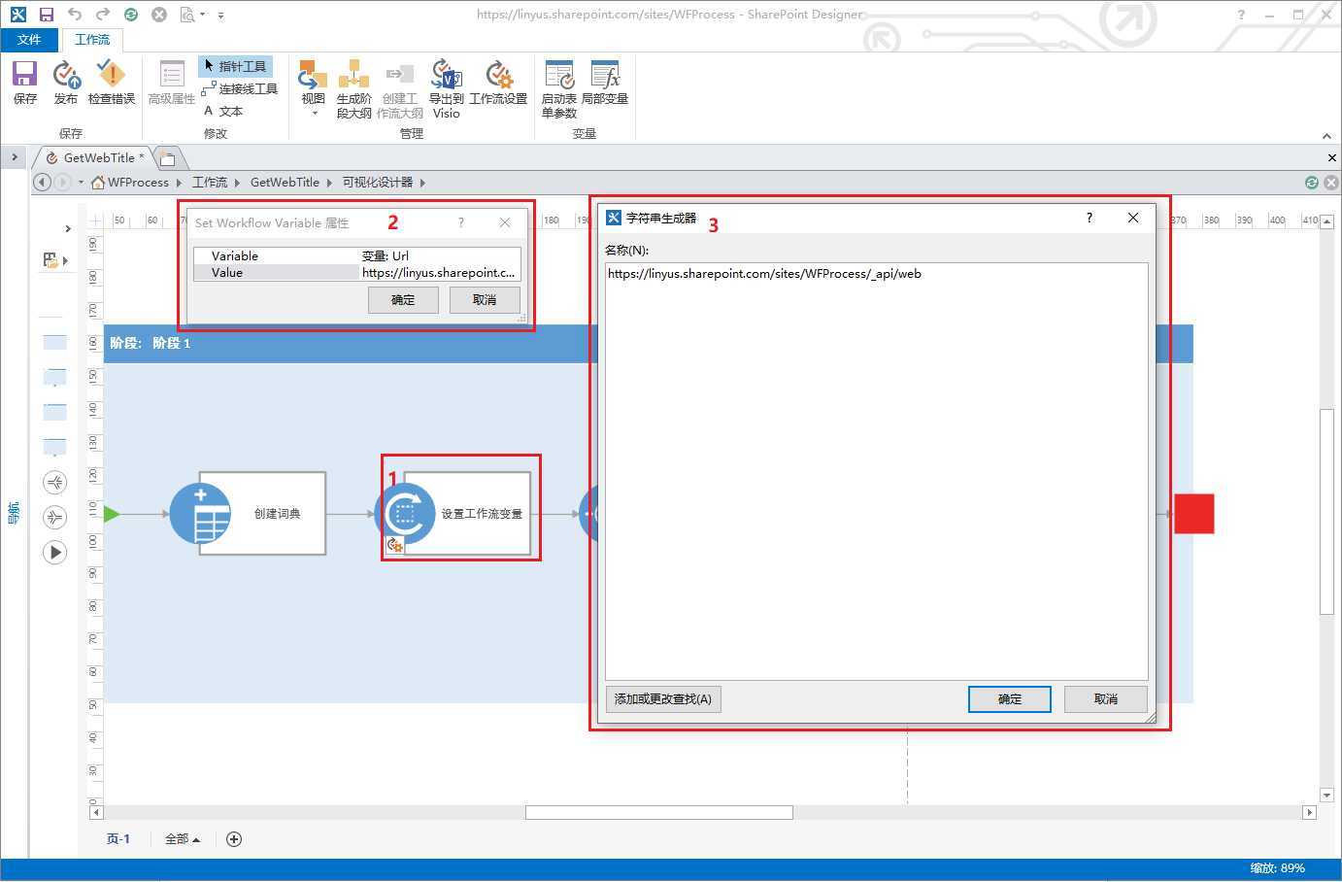Click the stop icon in quick access toolbar
1342x882 pixels.
(x=159, y=15)
